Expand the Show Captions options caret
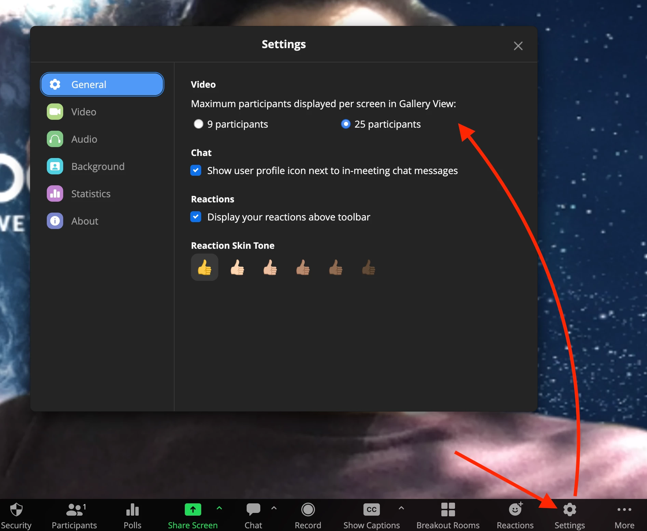 point(401,508)
